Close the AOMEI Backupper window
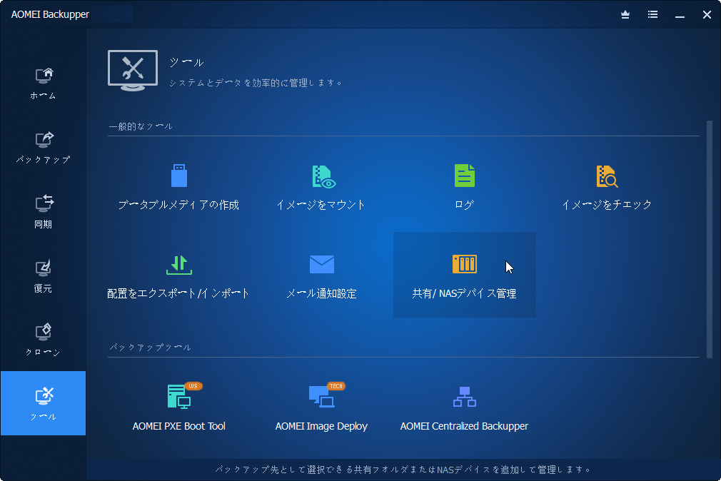Screen dimensions: 721x481 [707, 15]
